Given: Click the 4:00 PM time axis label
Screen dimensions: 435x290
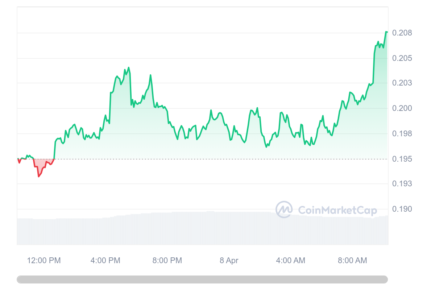Looking at the screenshot, I should click(x=105, y=260).
